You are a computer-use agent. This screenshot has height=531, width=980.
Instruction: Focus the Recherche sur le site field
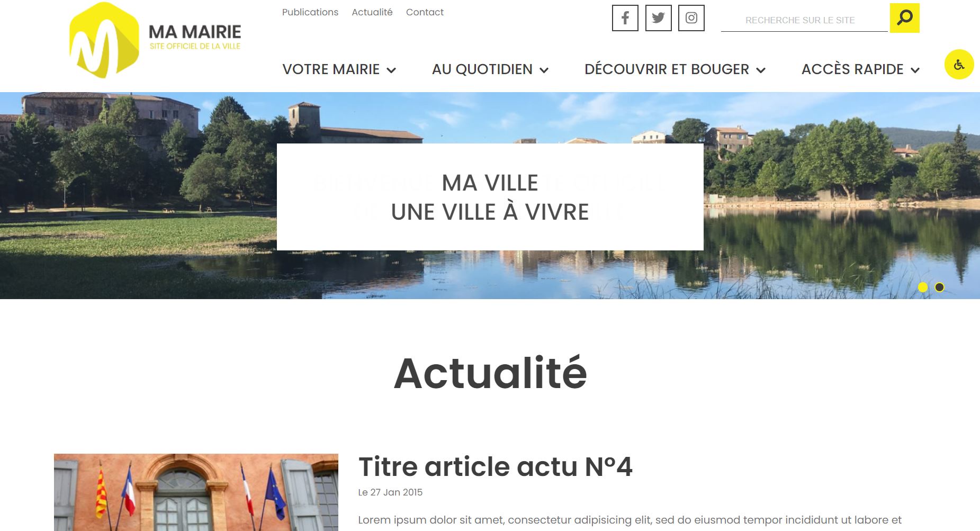(804, 20)
